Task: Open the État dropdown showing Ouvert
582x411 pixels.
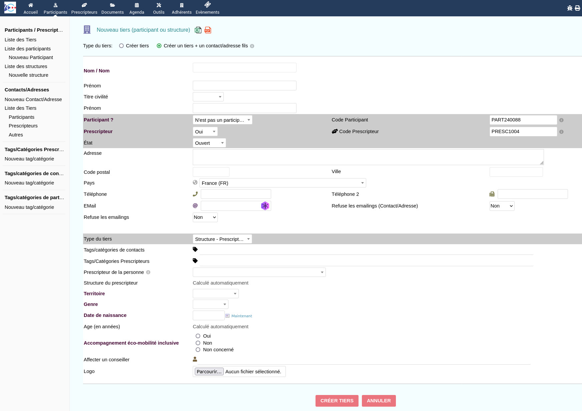Action: tap(209, 143)
